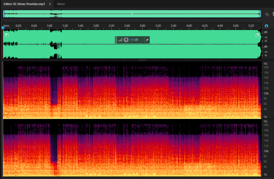Toggle the blue snapping magnet icon
Screen dimensions: 274x179
click(266, 26)
